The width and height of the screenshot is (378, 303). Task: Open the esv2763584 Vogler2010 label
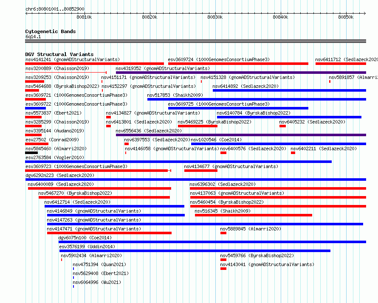[x=55, y=157]
